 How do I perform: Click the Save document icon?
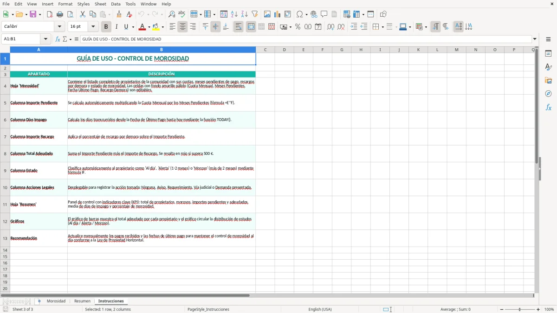coord(33,14)
